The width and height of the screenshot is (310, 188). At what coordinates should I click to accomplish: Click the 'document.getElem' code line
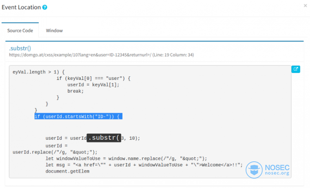click(67, 171)
